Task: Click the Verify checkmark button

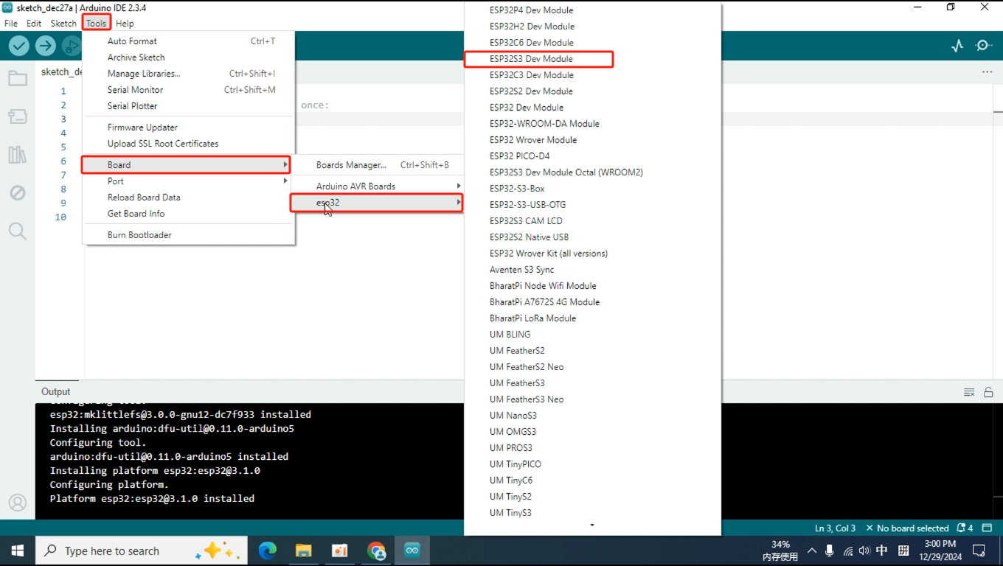Action: point(19,46)
